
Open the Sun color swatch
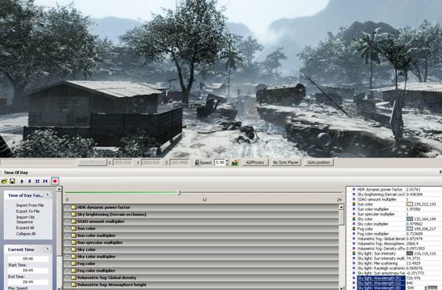coord(409,204)
